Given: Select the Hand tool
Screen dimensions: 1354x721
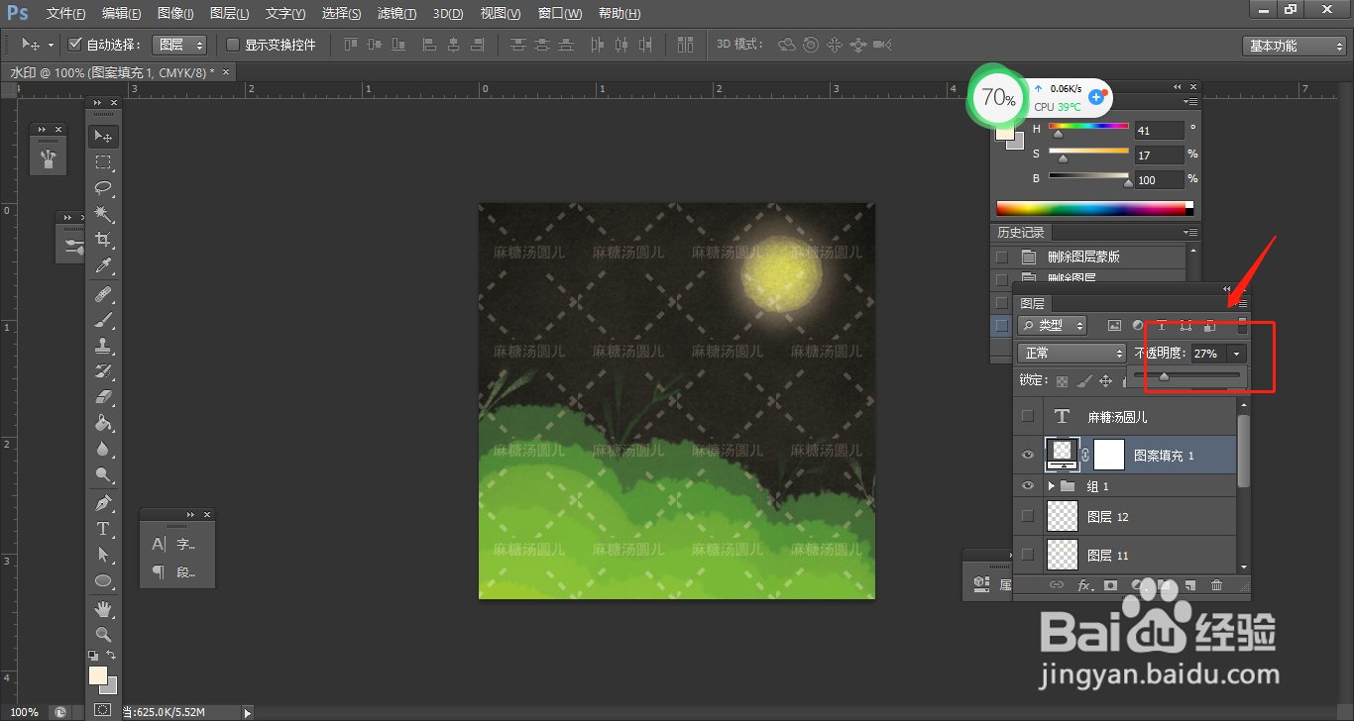Looking at the screenshot, I should [x=103, y=608].
